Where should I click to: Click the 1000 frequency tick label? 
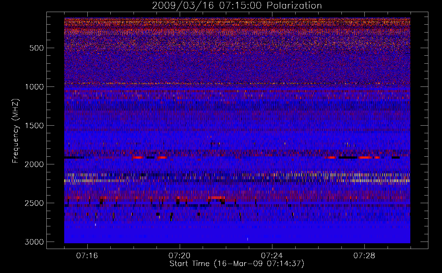(34, 87)
